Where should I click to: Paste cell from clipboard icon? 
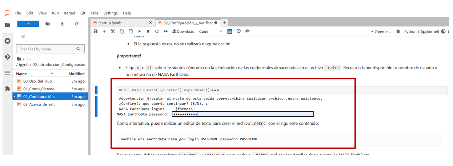[x=131, y=32]
